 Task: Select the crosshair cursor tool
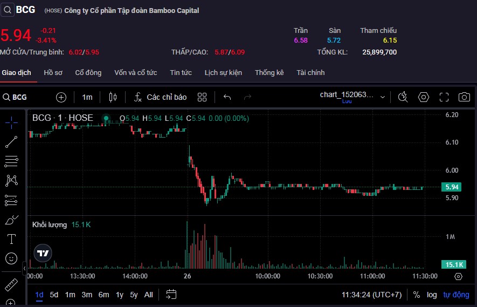pyautogui.click(x=11, y=122)
